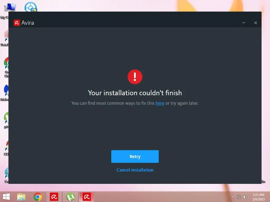Click the red error exclamation icon
The width and height of the screenshot is (270, 202).
(x=135, y=77)
